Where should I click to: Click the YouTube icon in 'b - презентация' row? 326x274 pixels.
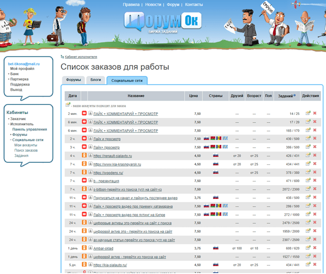click(84, 180)
